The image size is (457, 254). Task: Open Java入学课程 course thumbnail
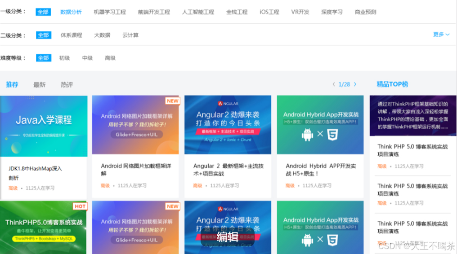[x=44, y=126]
